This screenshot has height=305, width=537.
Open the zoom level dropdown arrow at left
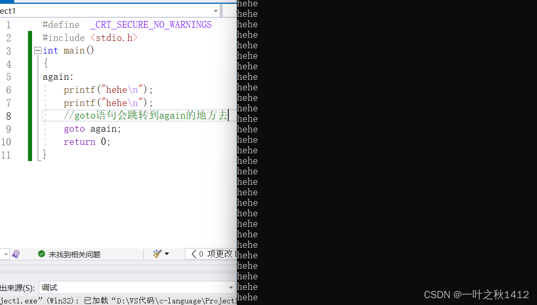[x=6, y=254]
